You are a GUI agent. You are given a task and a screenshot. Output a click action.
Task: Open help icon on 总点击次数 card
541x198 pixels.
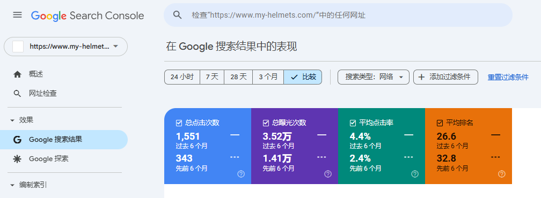coord(241,174)
